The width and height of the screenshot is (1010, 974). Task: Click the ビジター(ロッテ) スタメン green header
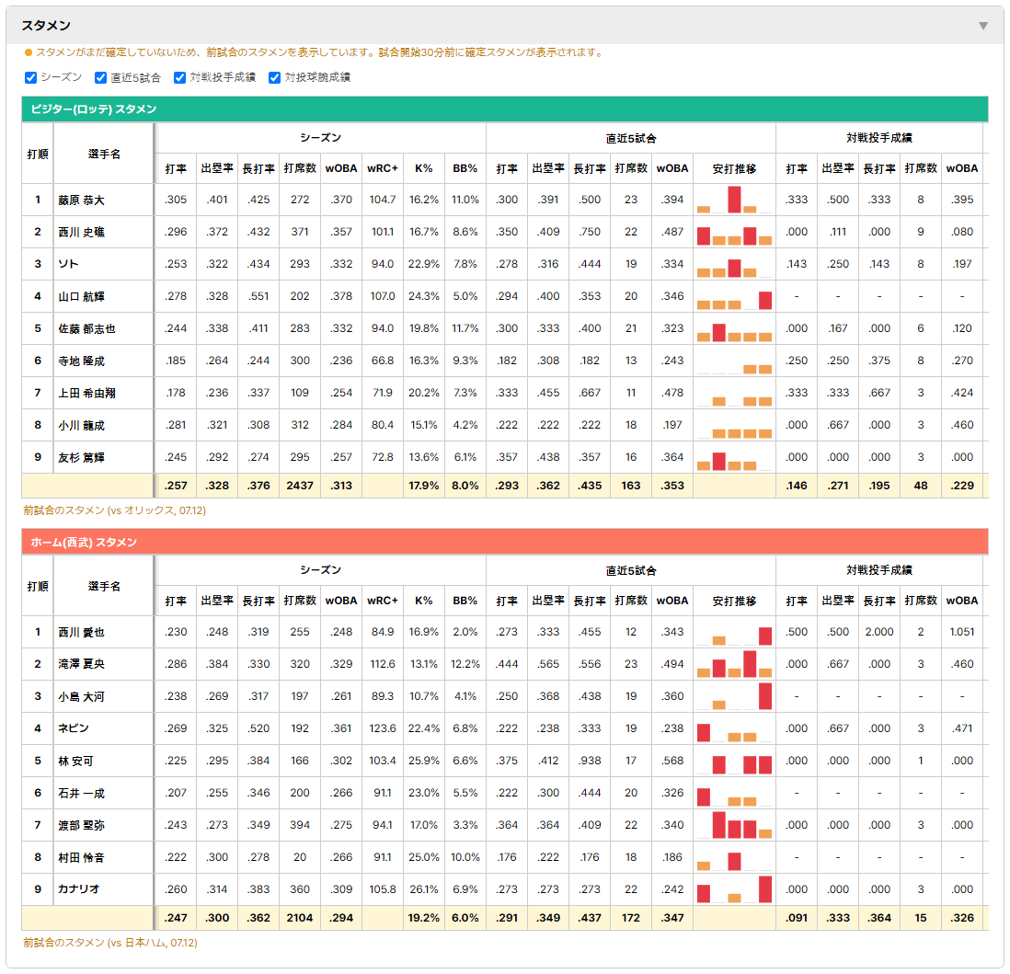point(505,109)
